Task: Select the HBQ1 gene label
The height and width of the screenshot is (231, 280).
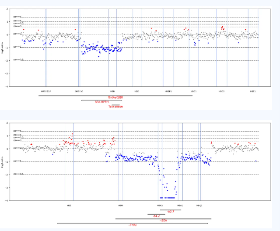Action: tap(199, 205)
